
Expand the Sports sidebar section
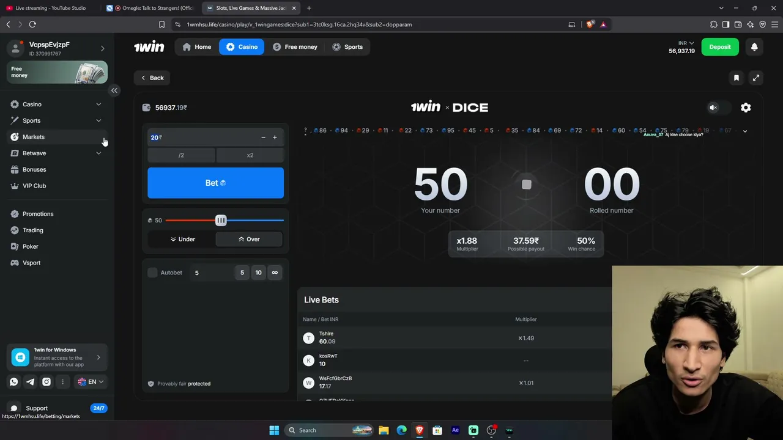click(x=98, y=120)
